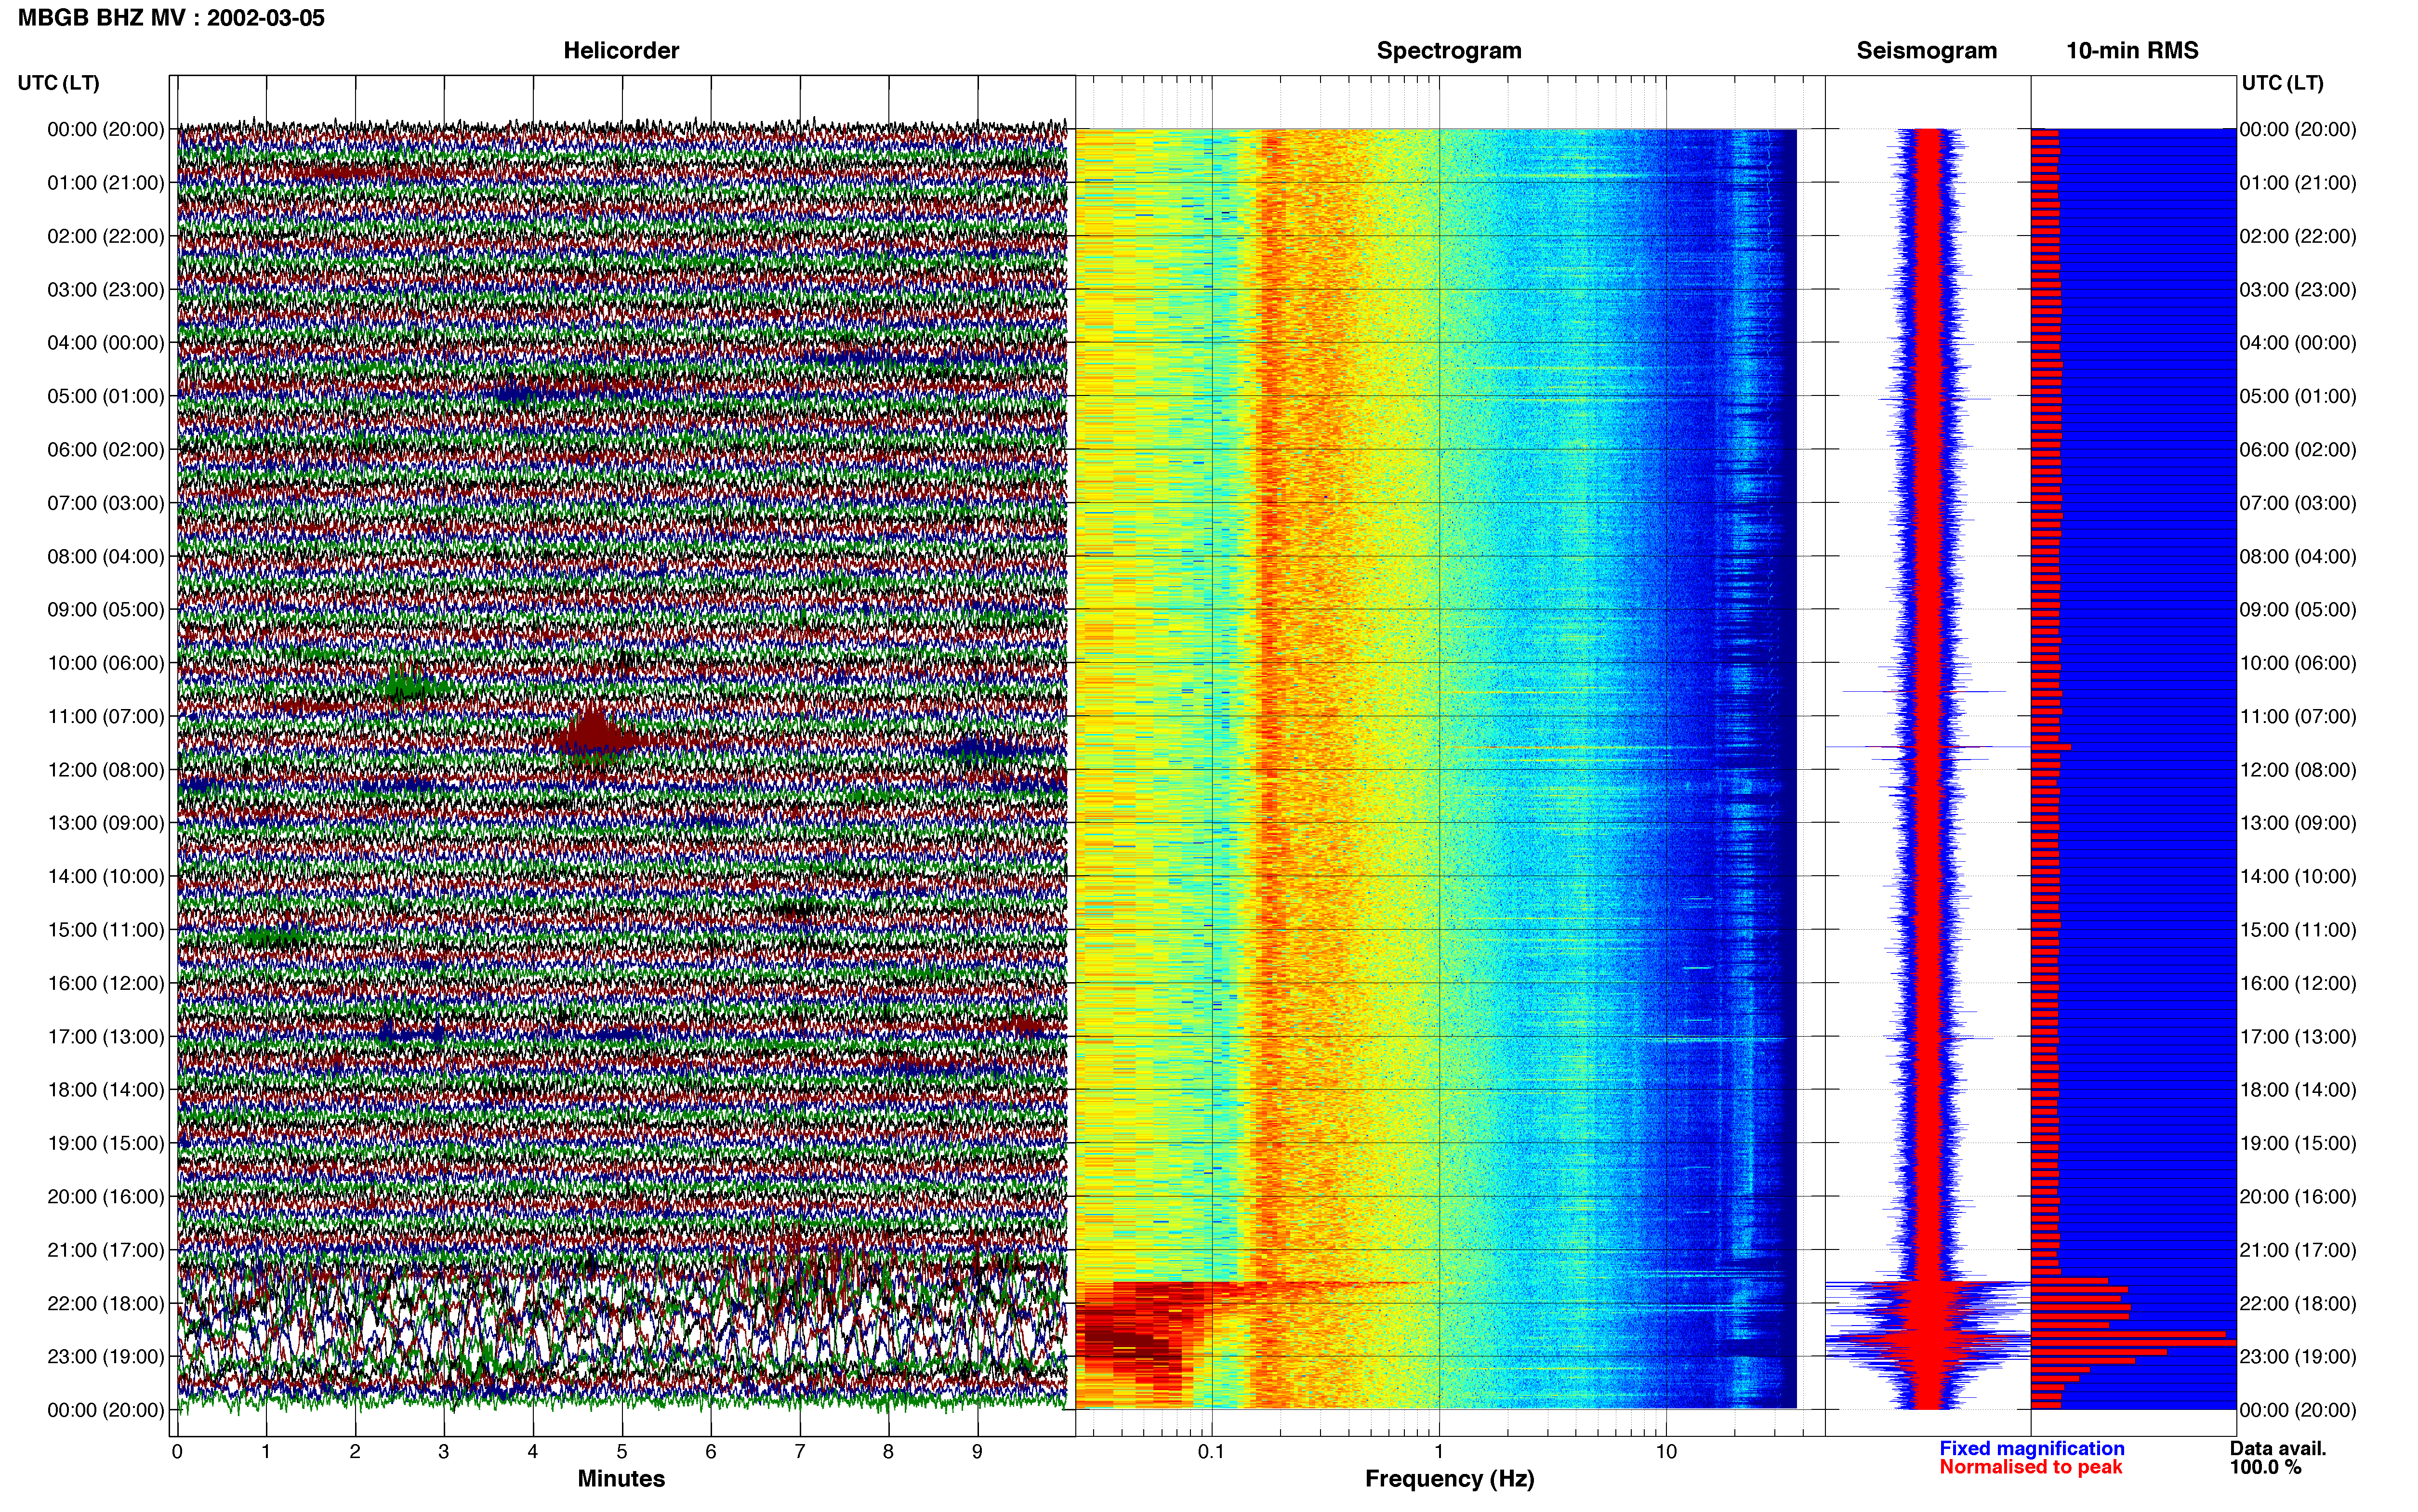Viewport: 2418px width, 1512px height.
Task: Select the 'Helicorder' panel heading
Action: (621, 51)
